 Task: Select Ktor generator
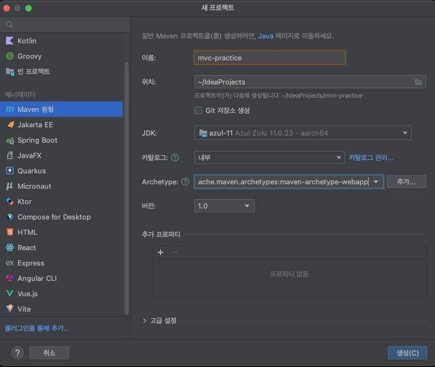pos(61,201)
